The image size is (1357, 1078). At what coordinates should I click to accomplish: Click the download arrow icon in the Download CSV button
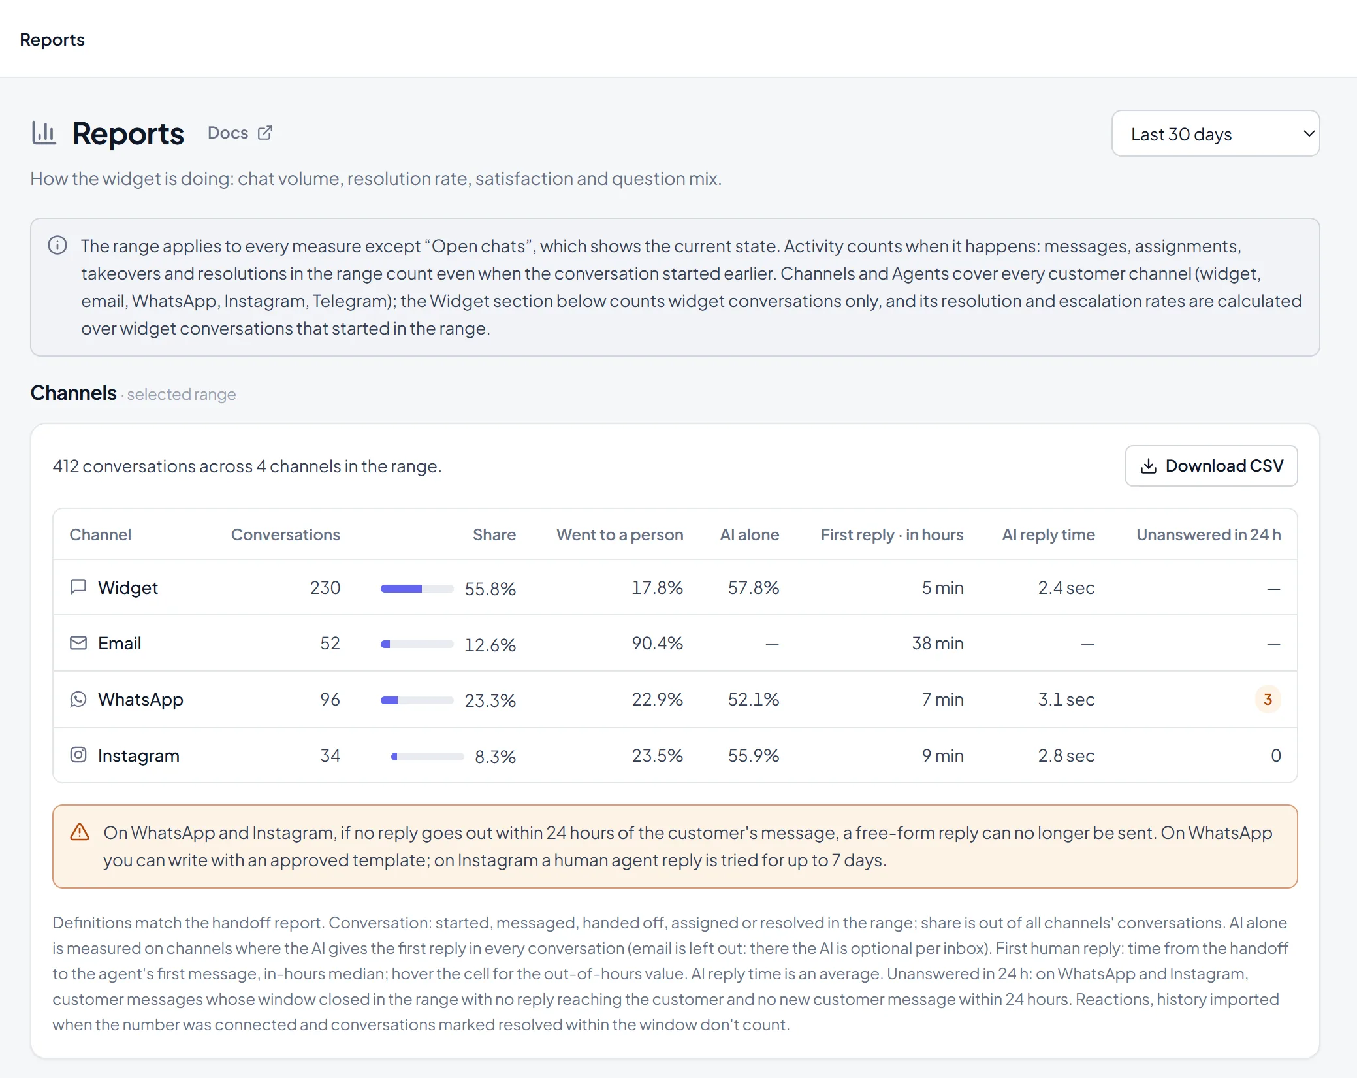click(1149, 466)
